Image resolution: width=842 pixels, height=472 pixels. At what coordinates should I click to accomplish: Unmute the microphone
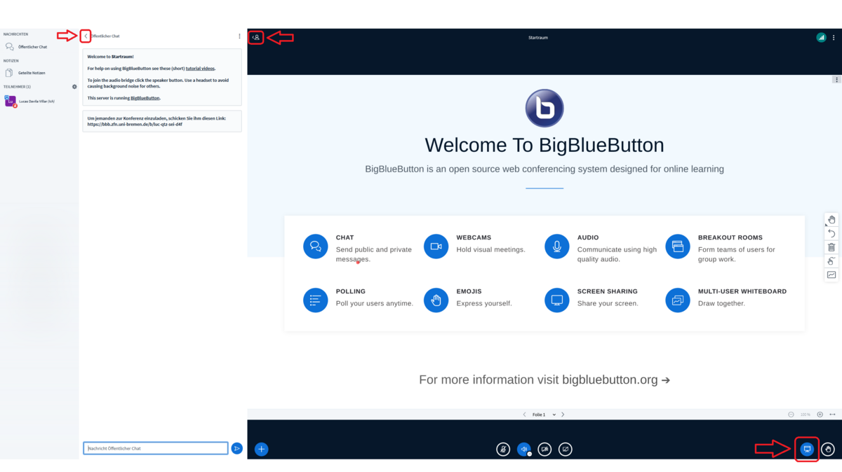pyautogui.click(x=503, y=449)
